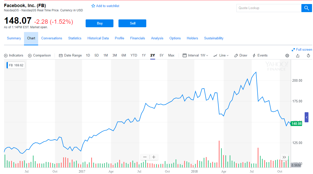
Task: Expand the hidden toolbar with double-arrow button
Action: (x=284, y=157)
